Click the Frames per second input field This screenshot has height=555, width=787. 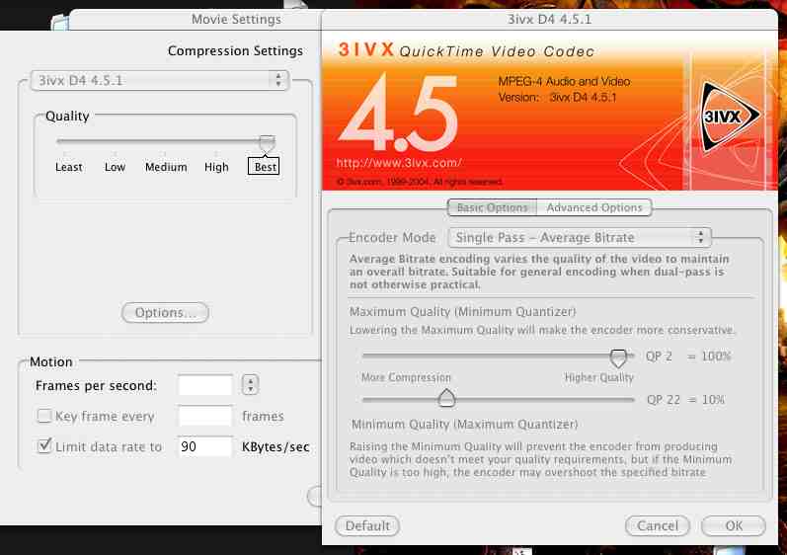pos(205,385)
